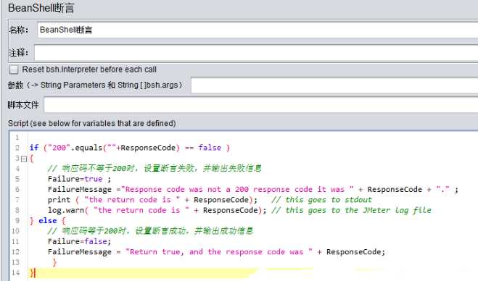Image resolution: width=478 pixels, height=281 pixels.
Task: Click the 注释 comment input field
Action: click(x=256, y=53)
